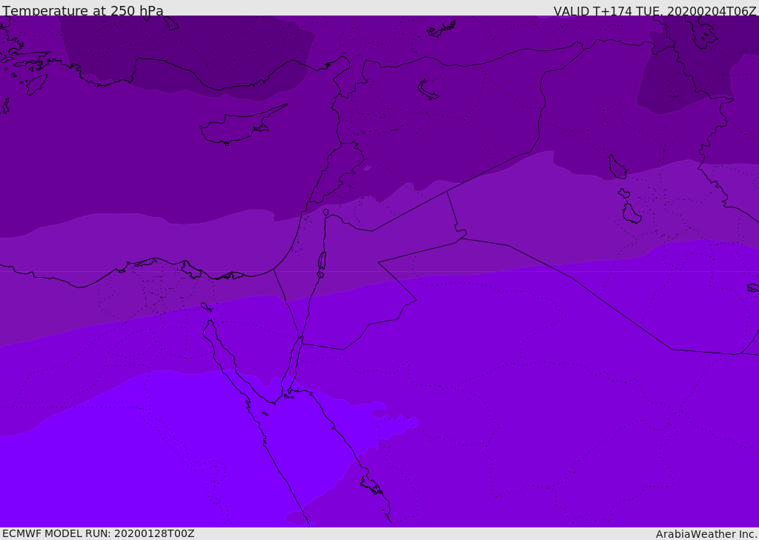Click the 'ECMWF MODEL RUN: 20200128T00Z' text

click(99, 533)
